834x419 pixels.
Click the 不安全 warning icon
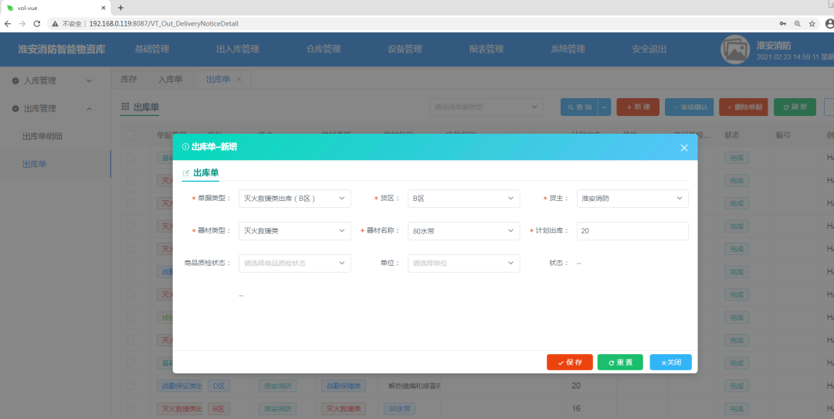pyautogui.click(x=56, y=23)
